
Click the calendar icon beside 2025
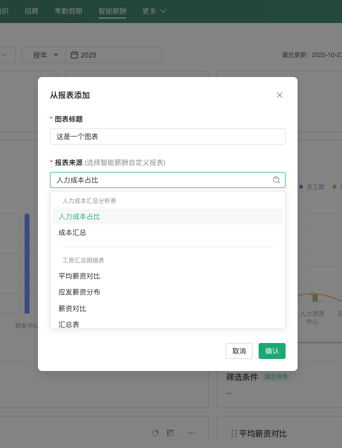tap(74, 55)
